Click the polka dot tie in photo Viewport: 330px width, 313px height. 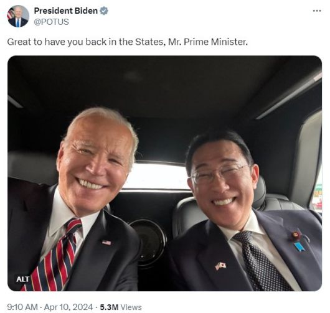coord(260,261)
